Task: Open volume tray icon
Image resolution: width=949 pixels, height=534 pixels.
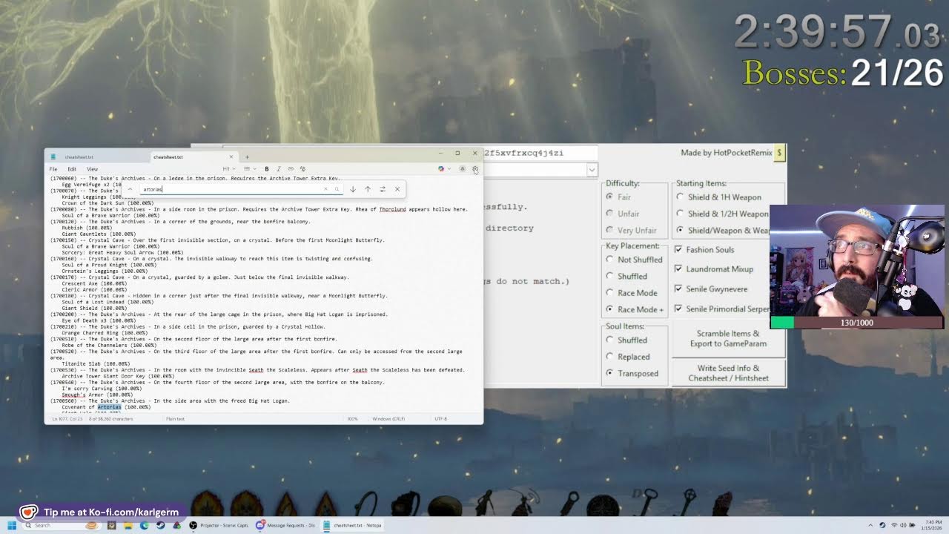Action: pos(903,525)
